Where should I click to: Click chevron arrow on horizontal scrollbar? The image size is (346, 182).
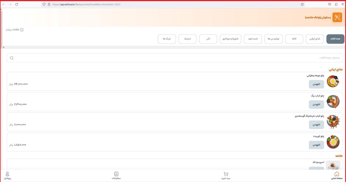[x=4, y=47]
